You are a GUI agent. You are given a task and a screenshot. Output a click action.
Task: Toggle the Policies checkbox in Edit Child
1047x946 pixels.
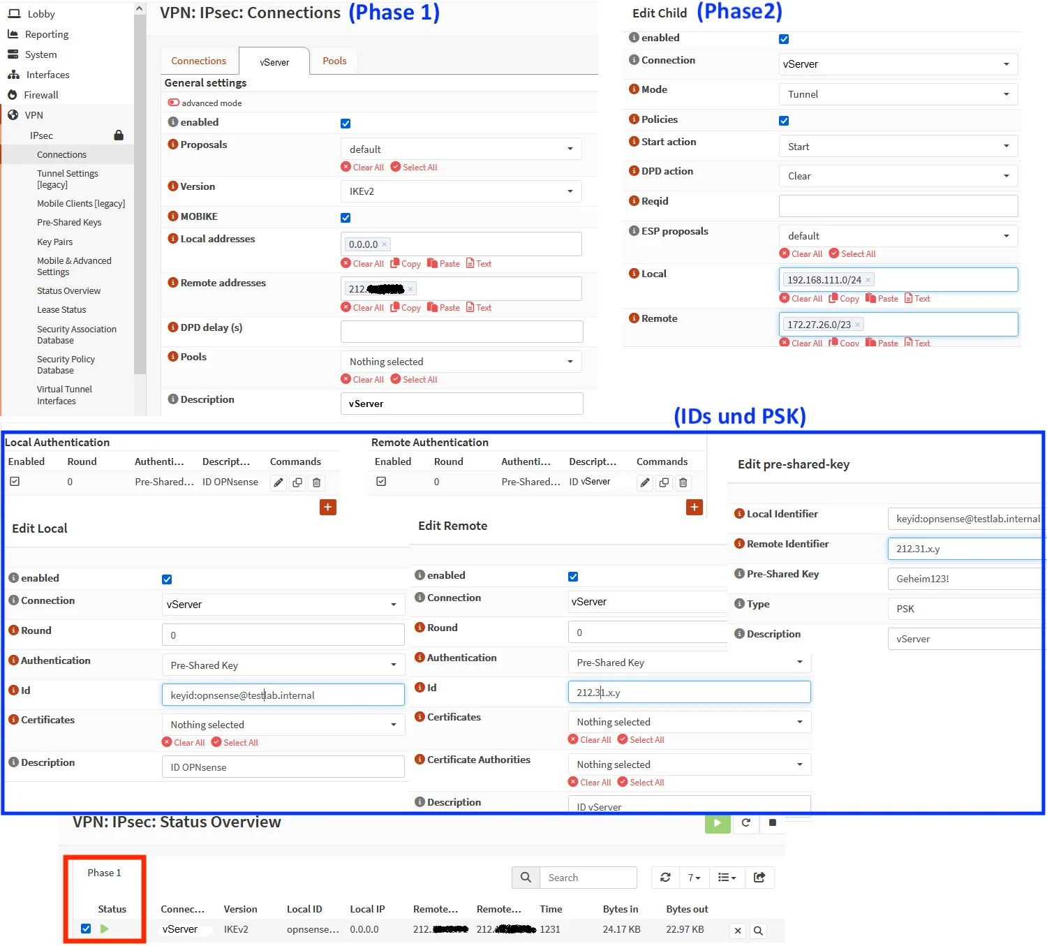784,121
